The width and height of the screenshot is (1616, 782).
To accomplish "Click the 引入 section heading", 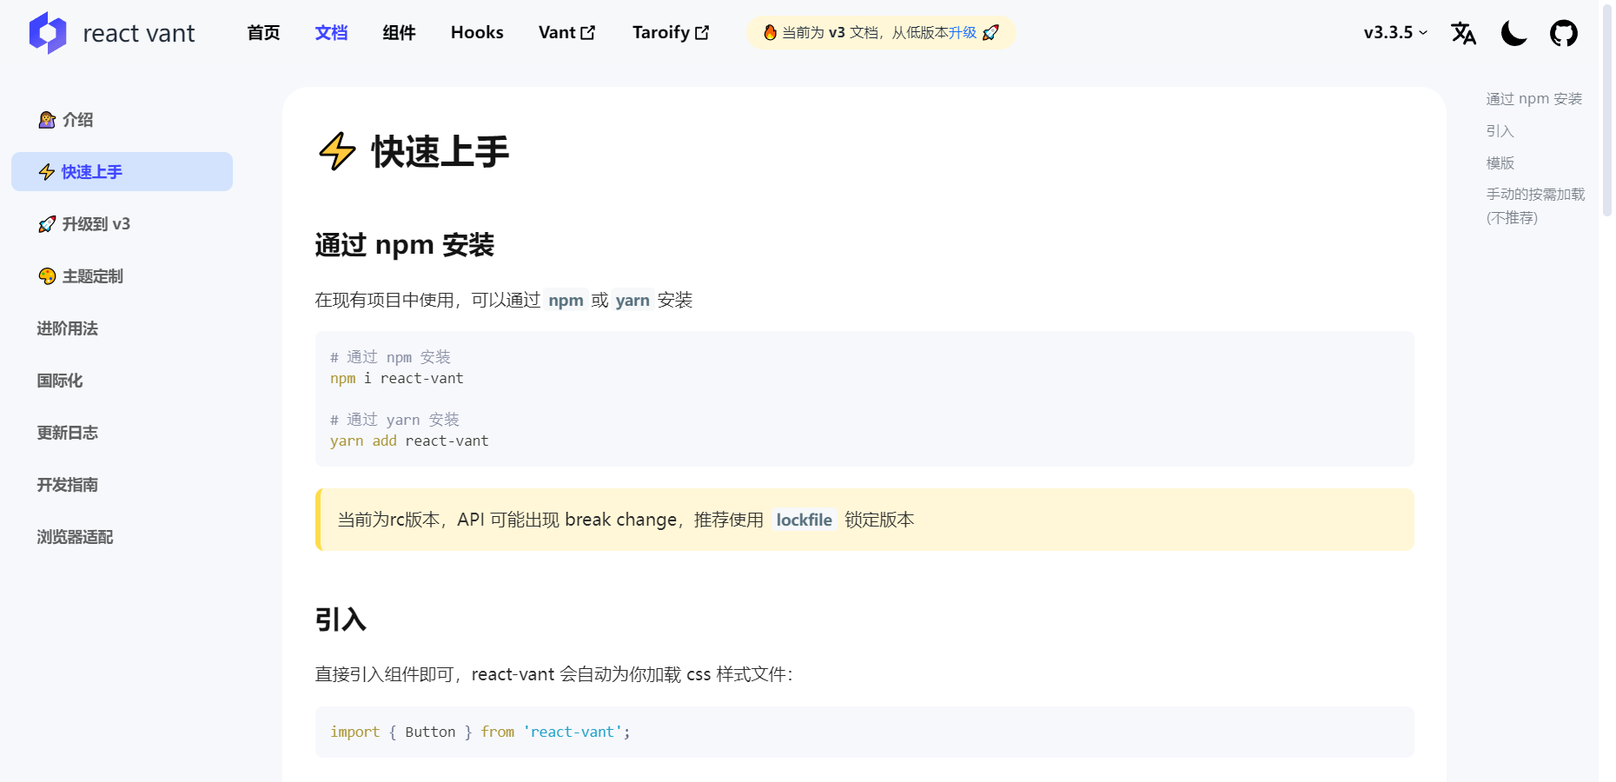I will pyautogui.click(x=341, y=620).
